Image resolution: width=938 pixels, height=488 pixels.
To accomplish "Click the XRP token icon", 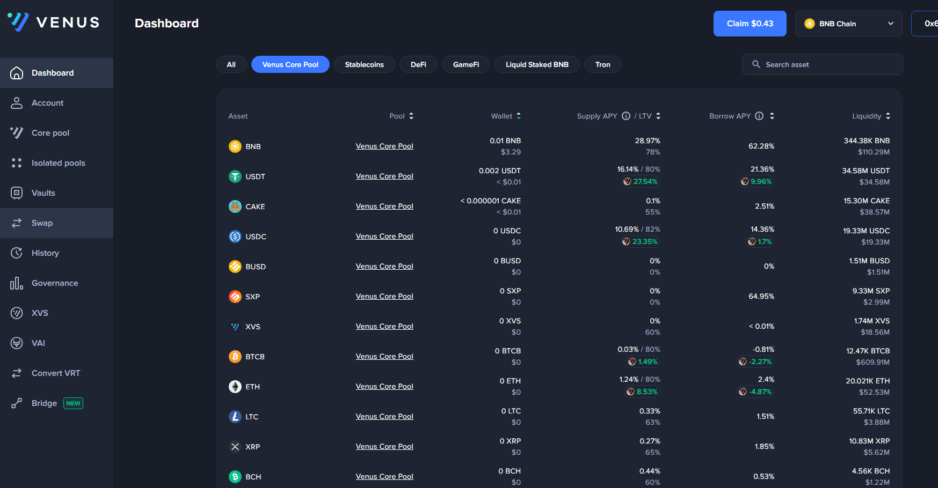I will click(x=235, y=447).
